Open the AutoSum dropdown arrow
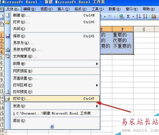 point(133,17)
